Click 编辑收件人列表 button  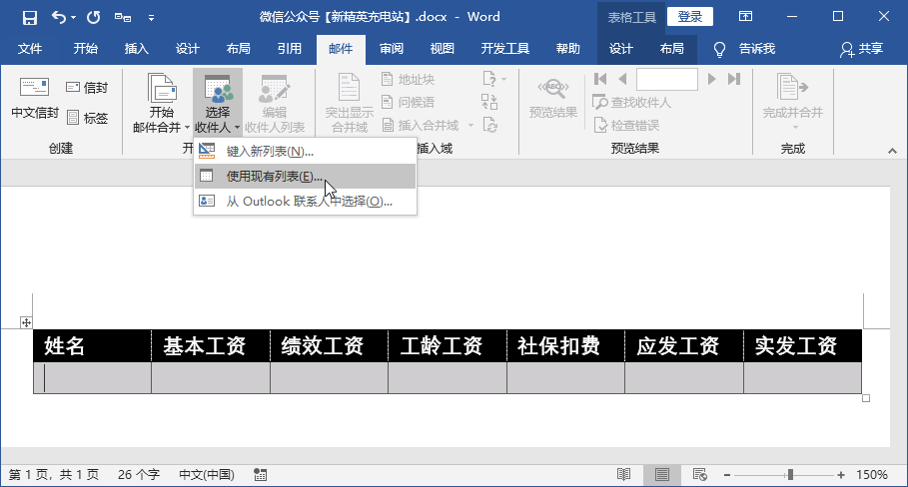(275, 103)
